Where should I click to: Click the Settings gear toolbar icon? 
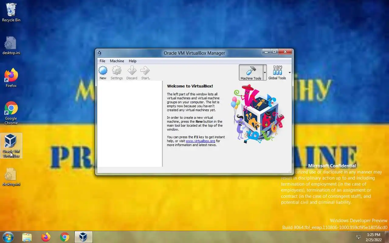coord(117,73)
